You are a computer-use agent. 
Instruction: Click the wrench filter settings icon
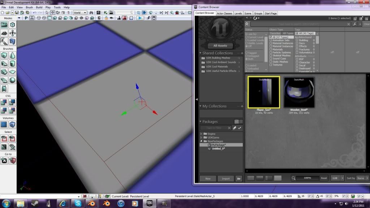coord(355,24)
